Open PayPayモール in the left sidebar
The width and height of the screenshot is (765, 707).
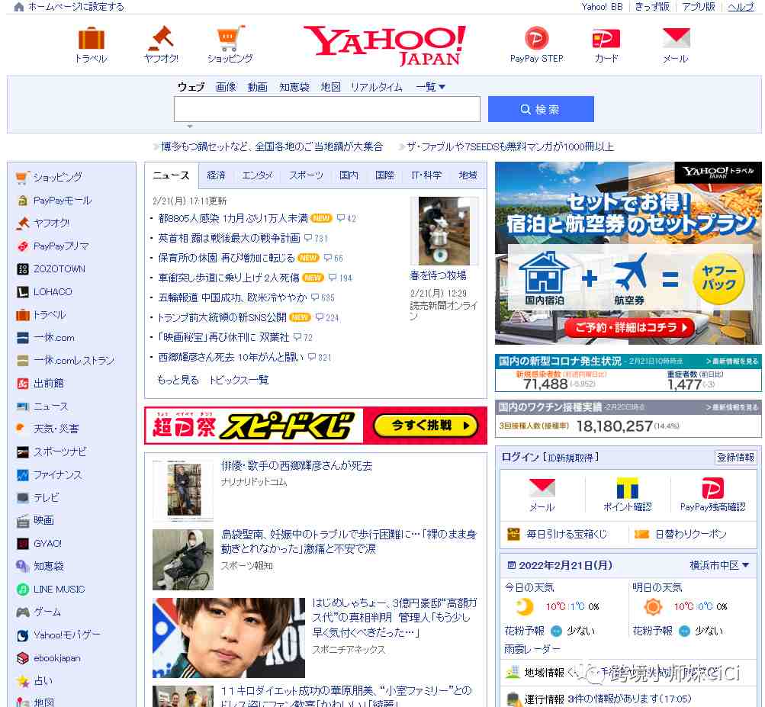point(62,200)
